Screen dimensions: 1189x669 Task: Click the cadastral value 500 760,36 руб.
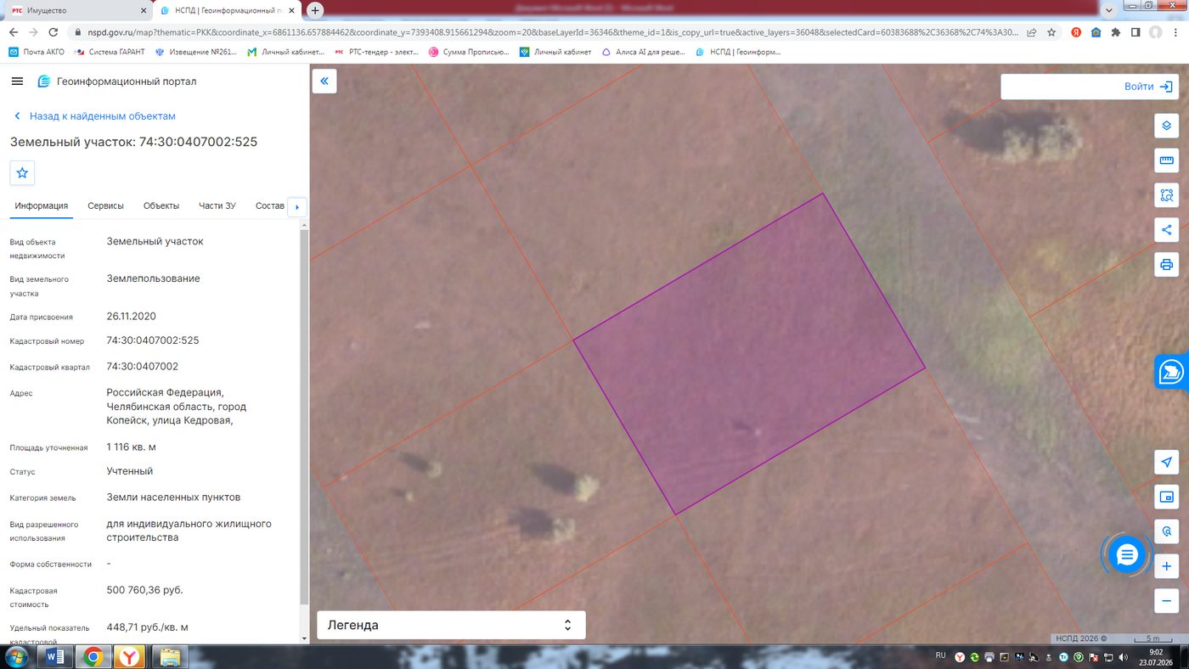pyautogui.click(x=144, y=590)
